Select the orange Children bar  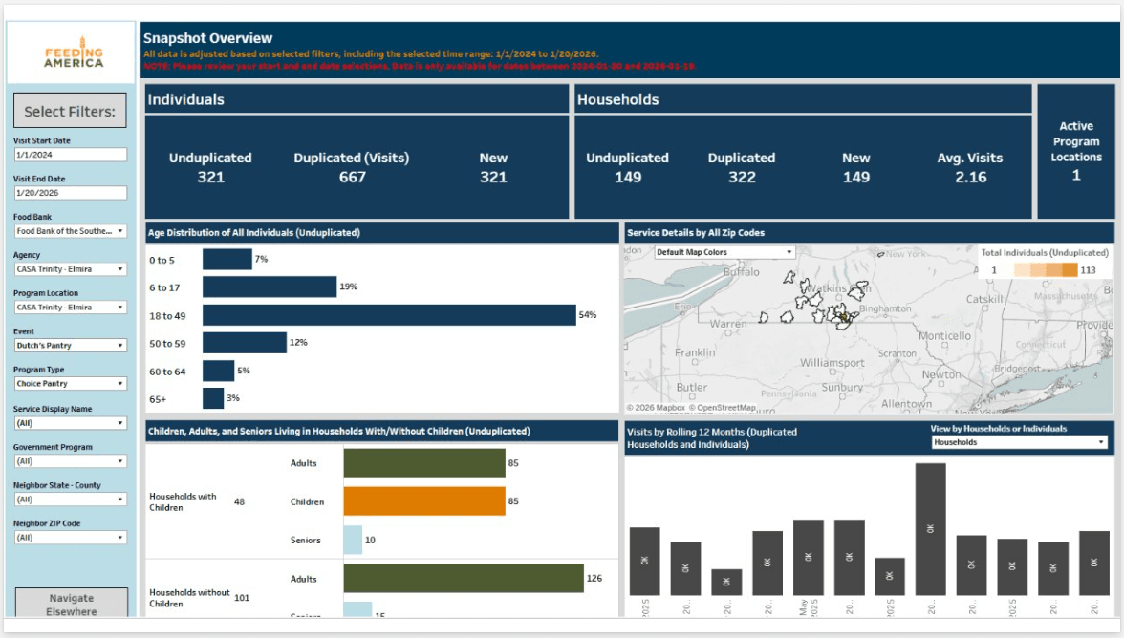click(423, 501)
